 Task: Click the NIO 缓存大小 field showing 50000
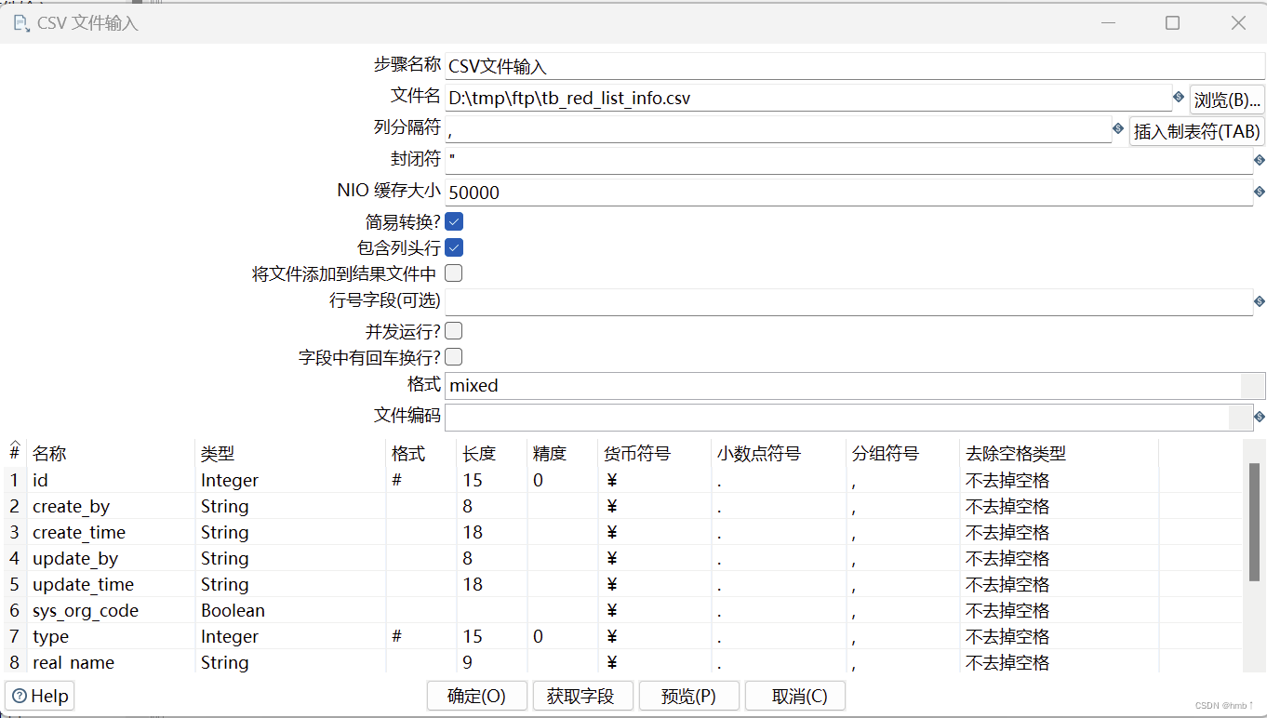pos(848,193)
